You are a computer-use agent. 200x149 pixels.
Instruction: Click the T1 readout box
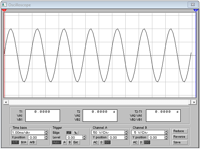(x=43, y=115)
